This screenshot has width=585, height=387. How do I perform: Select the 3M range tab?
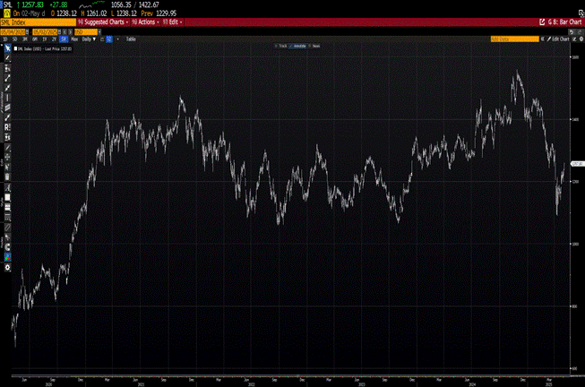tap(25, 39)
